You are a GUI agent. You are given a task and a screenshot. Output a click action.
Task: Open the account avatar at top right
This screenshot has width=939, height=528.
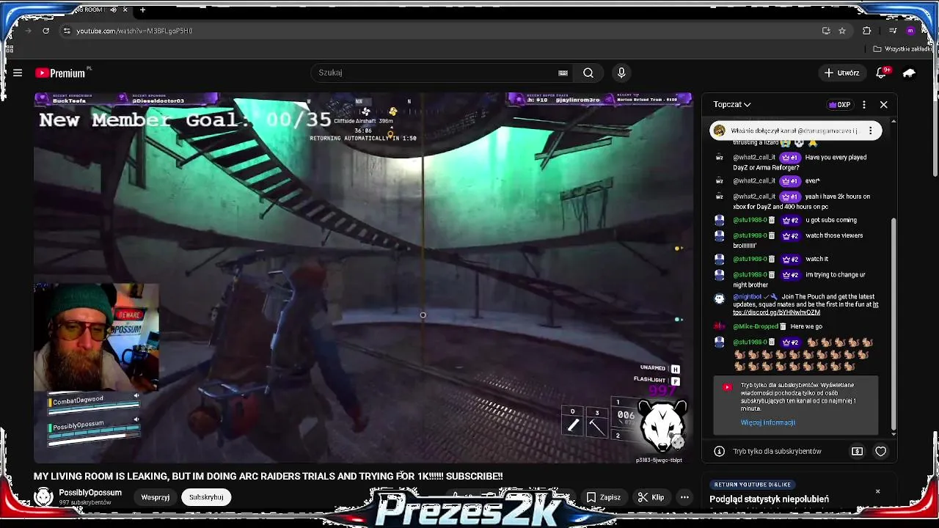909,73
